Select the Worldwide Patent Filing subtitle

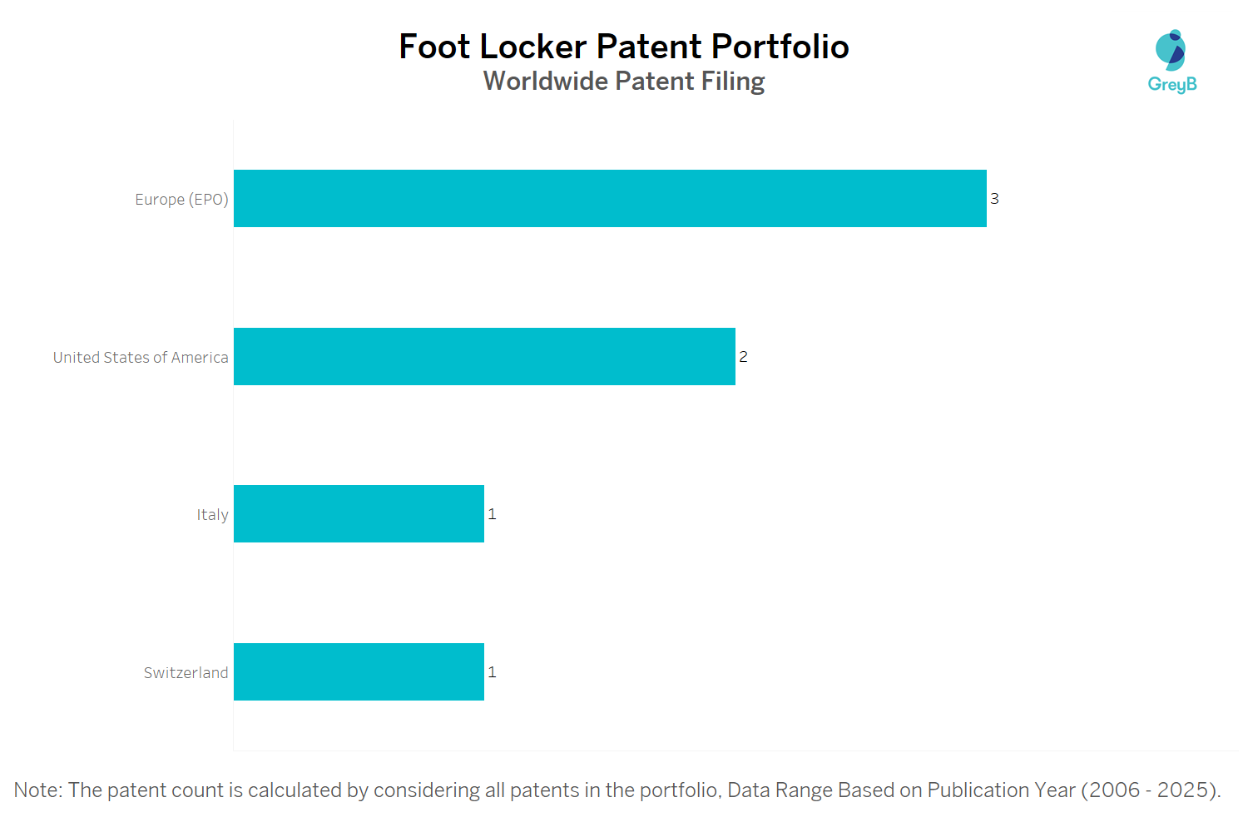pos(624,82)
